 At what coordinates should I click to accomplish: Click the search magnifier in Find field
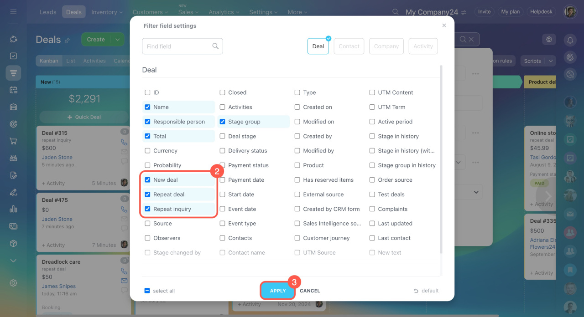pos(215,46)
